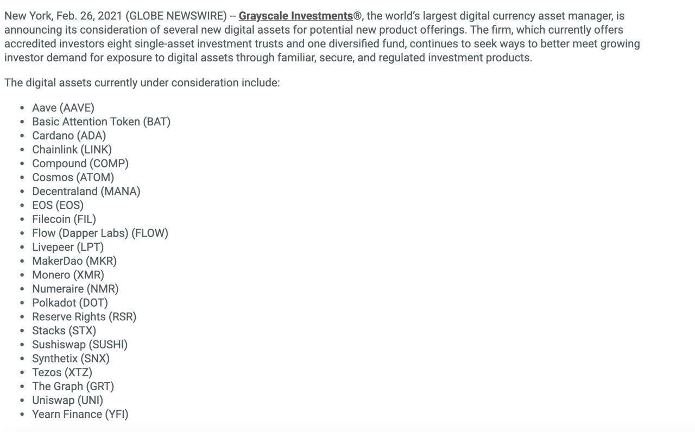
Task: Click the Decentraland (MANA) item
Action: (86, 191)
